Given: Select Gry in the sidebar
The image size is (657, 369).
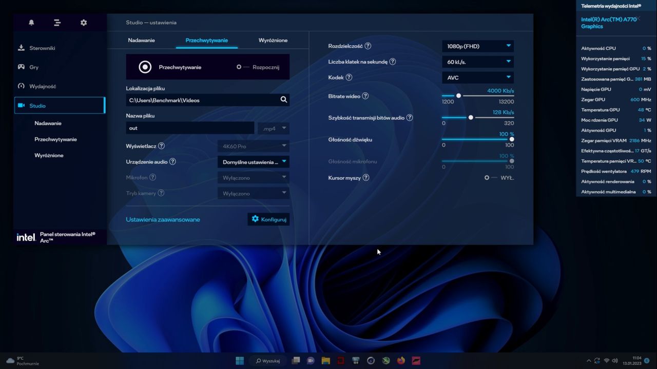Looking at the screenshot, I should pos(60,67).
